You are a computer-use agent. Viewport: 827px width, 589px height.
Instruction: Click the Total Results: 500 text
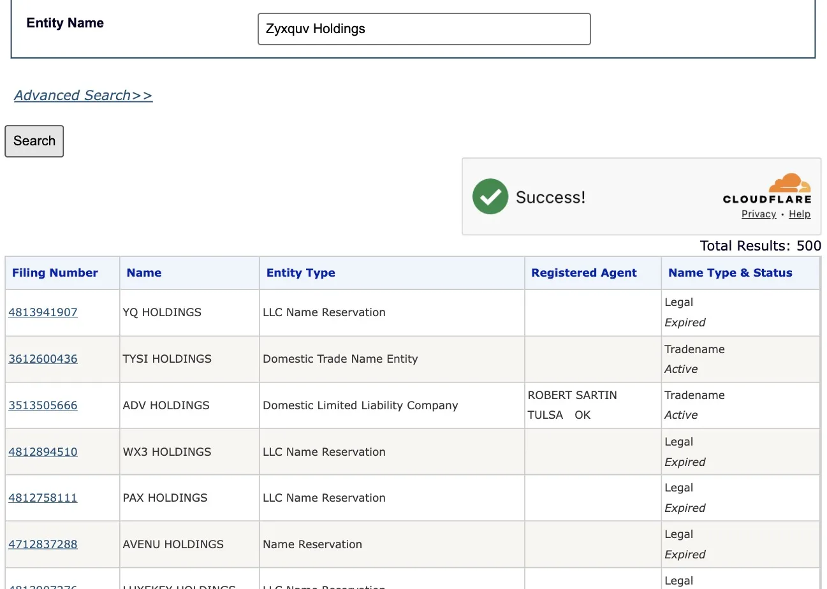click(x=760, y=246)
